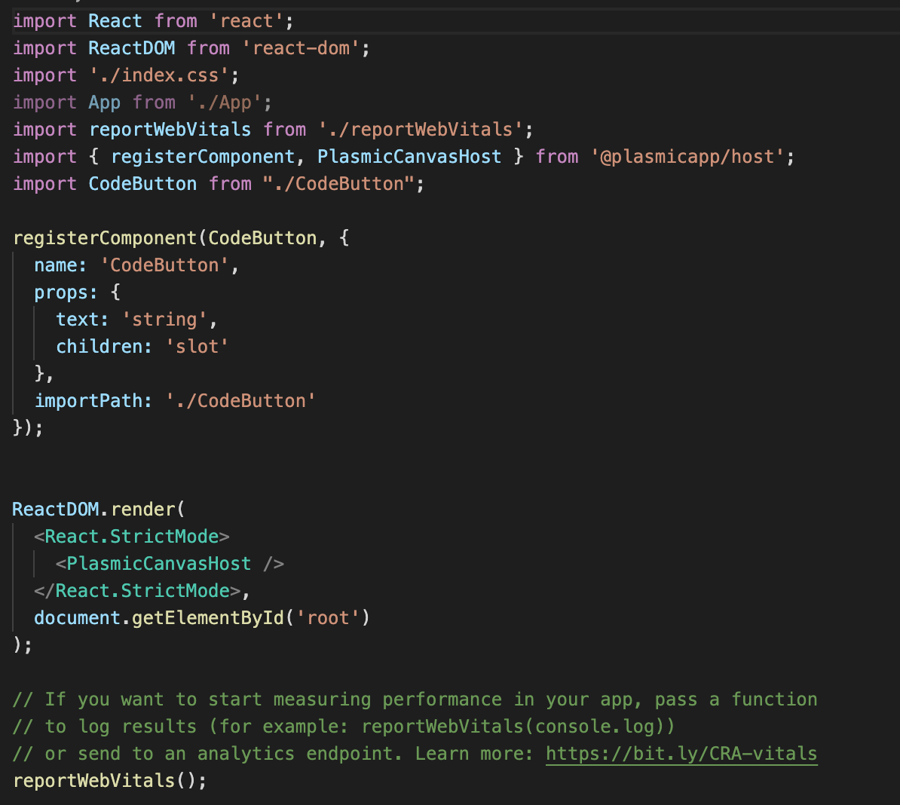Image resolution: width=900 pixels, height=805 pixels.
Task: Click the opening React.StrictMode JSX tag
Action: (131, 537)
